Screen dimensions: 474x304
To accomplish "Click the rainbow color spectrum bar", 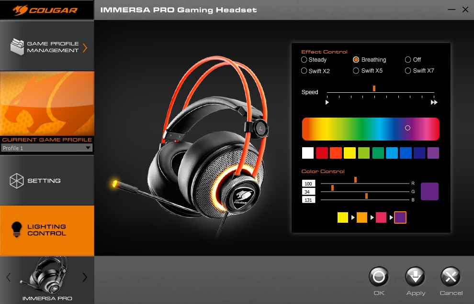I will tap(371, 129).
